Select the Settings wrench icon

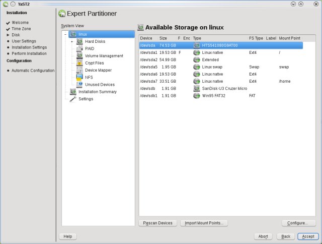[73, 99]
